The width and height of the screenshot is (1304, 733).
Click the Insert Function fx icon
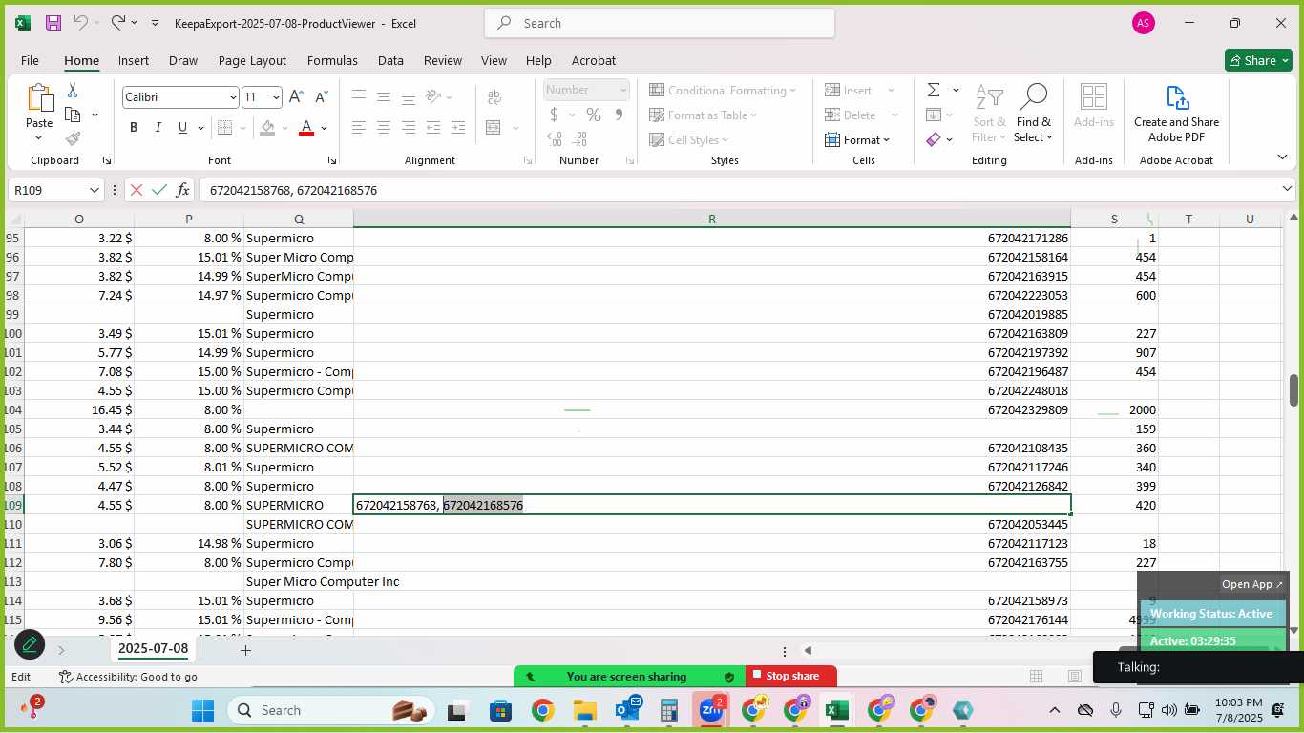pyautogui.click(x=183, y=190)
